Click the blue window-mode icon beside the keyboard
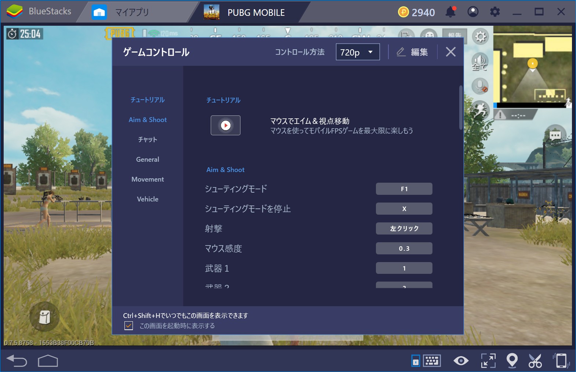576x372 pixels. tap(416, 361)
